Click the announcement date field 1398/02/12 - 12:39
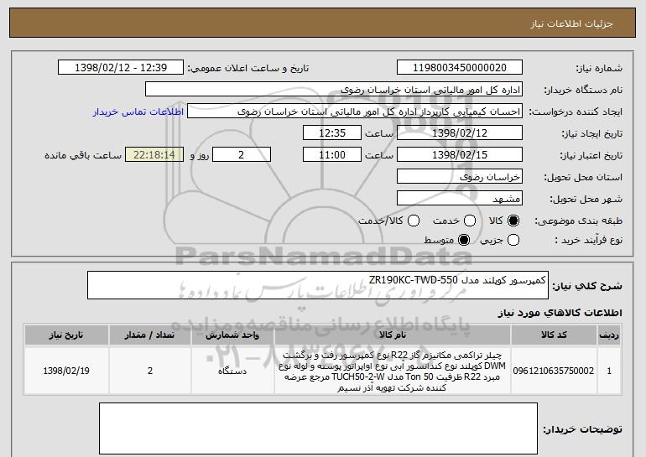 (x=121, y=68)
